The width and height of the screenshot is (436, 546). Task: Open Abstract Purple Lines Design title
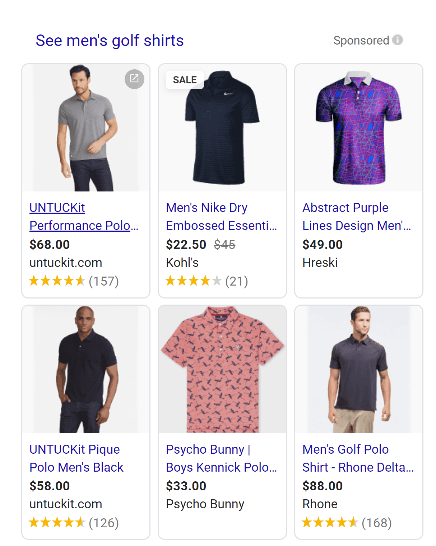pyautogui.click(x=356, y=217)
